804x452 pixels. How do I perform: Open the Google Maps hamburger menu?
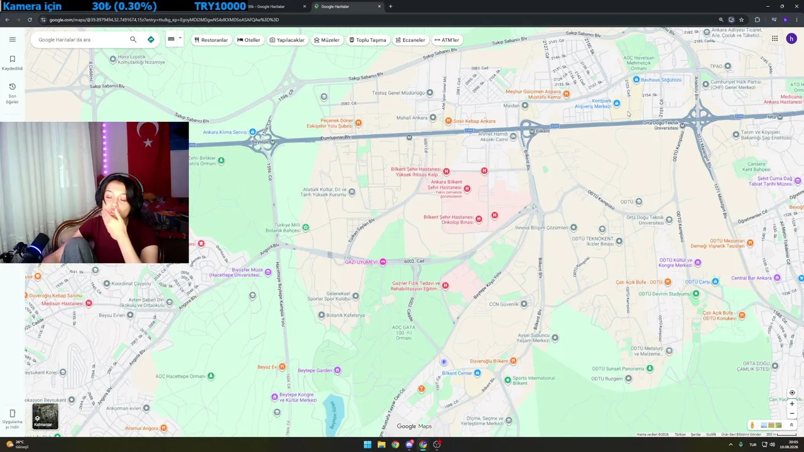[x=12, y=40]
